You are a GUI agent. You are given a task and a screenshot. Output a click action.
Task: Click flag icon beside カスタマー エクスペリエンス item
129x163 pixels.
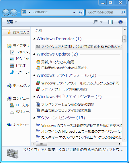click(38, 137)
